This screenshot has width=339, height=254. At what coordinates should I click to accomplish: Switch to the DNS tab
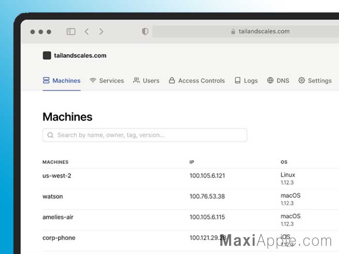278,81
